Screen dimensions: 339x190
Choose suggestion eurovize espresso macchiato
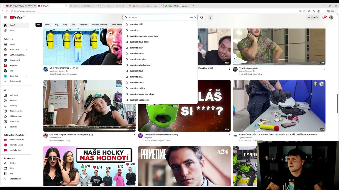160,36
